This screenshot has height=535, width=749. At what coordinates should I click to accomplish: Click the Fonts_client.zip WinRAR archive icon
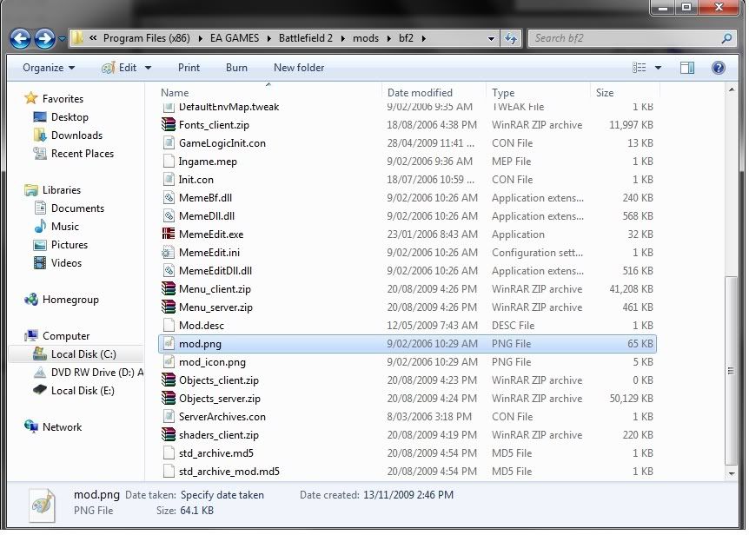click(169, 125)
